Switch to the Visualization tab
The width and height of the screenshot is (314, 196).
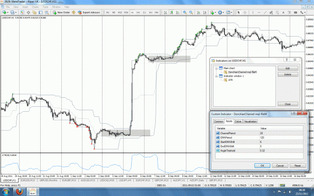tap(250, 121)
